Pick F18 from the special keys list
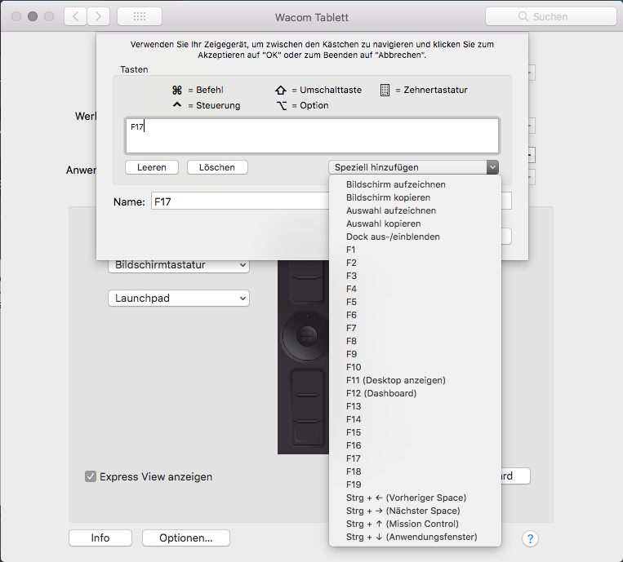 [416, 472]
